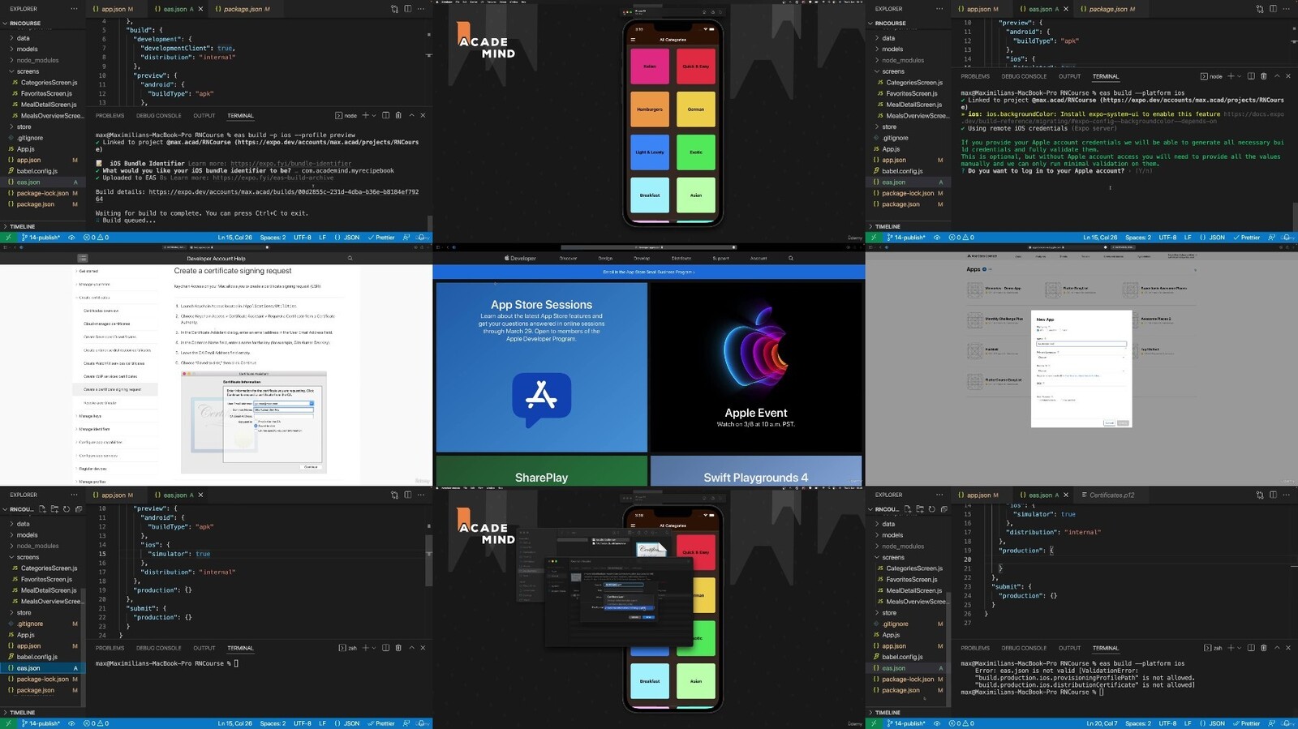Open Discover menu on Apple Developer site

[568, 259]
